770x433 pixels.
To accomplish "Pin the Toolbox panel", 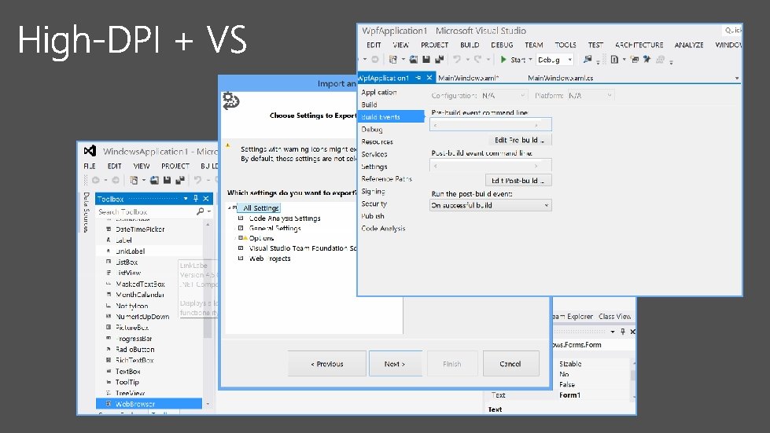I will 195,199.
